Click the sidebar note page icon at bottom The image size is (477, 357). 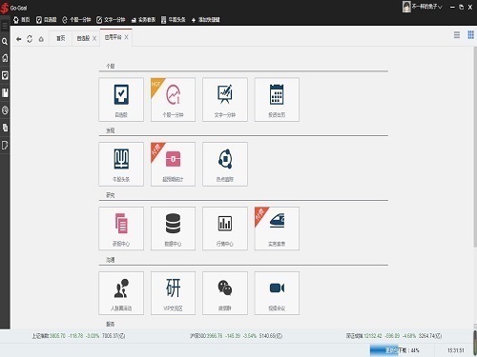click(x=5, y=146)
